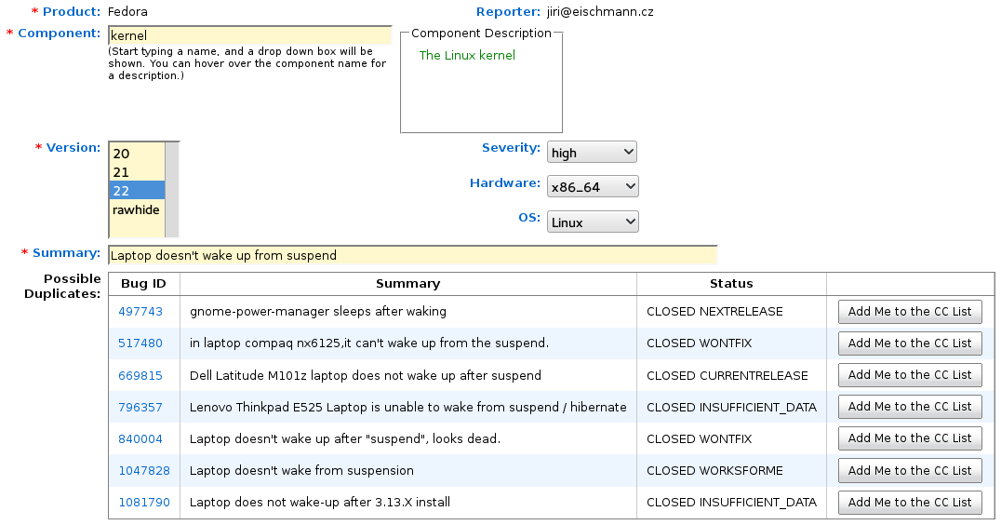Open bug 669815 link
1001x525 pixels.
(140, 375)
